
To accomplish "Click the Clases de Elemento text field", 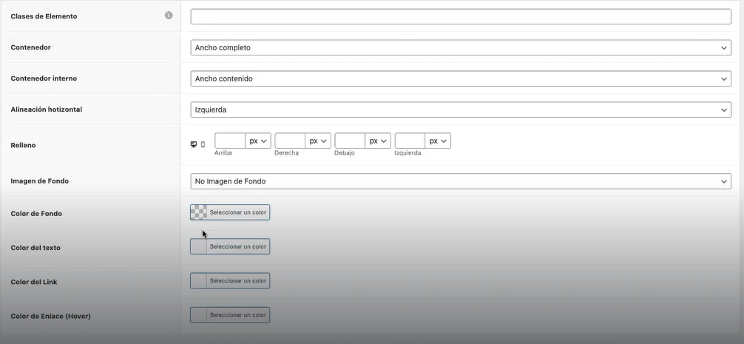I will pos(461,16).
